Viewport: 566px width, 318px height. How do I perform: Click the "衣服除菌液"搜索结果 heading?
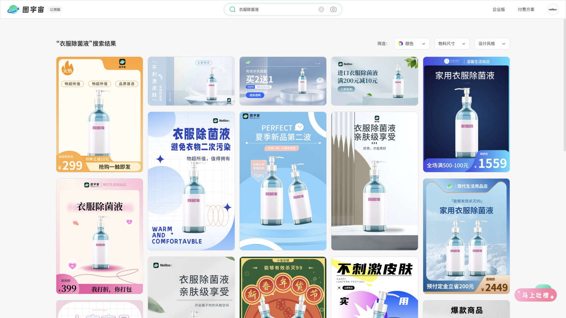[86, 44]
